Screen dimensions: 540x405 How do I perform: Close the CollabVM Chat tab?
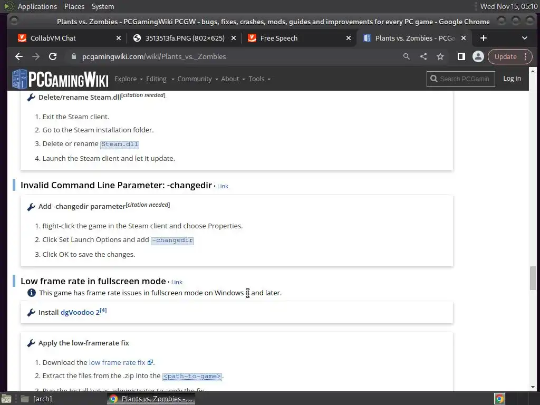(119, 38)
